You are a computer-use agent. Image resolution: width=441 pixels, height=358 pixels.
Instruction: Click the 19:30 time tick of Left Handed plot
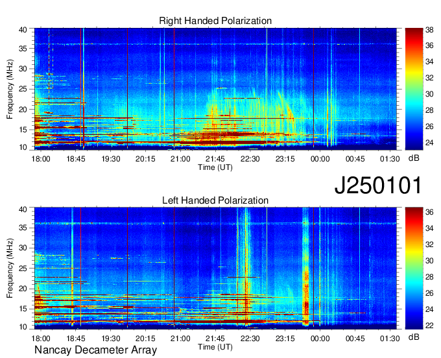[x=111, y=339]
